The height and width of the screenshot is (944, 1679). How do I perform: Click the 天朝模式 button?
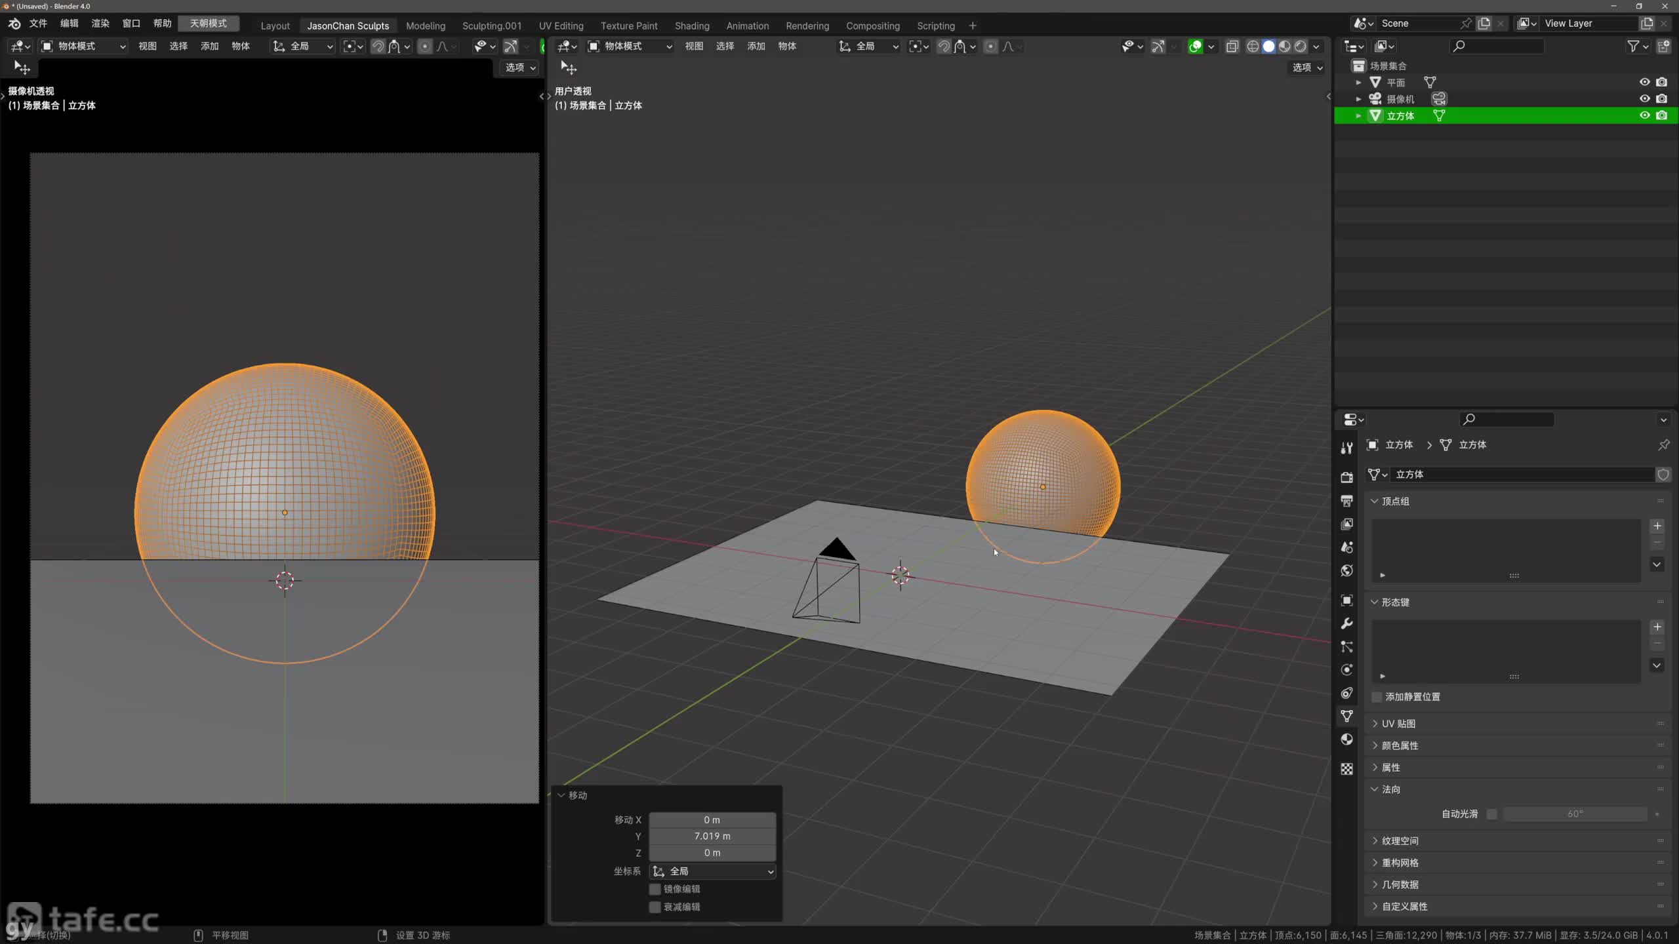click(209, 24)
